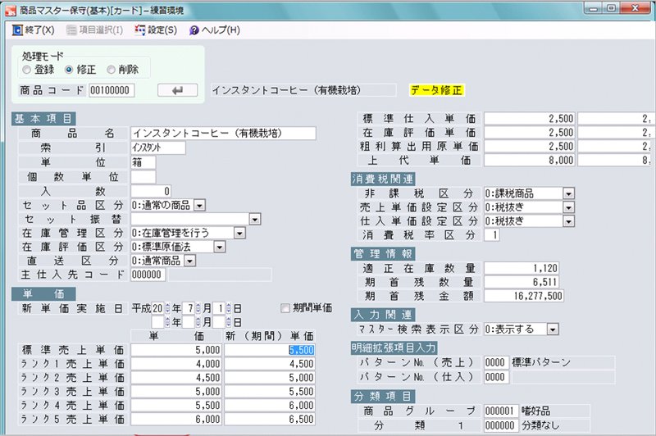Click the empty second-row year stepper
Viewport: 656px width, 436px height.
(168, 322)
